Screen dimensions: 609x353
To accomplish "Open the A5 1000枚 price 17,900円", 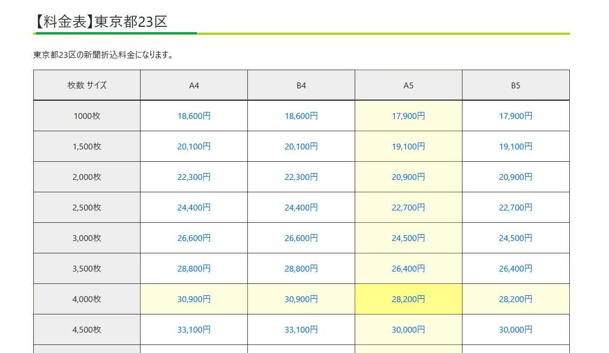I will [408, 116].
